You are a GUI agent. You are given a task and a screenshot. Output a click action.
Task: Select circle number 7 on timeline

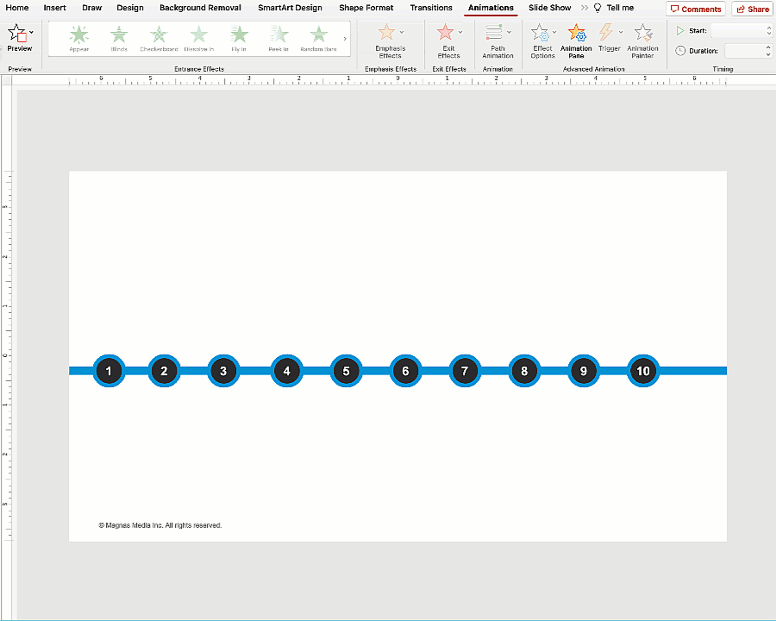click(x=465, y=371)
